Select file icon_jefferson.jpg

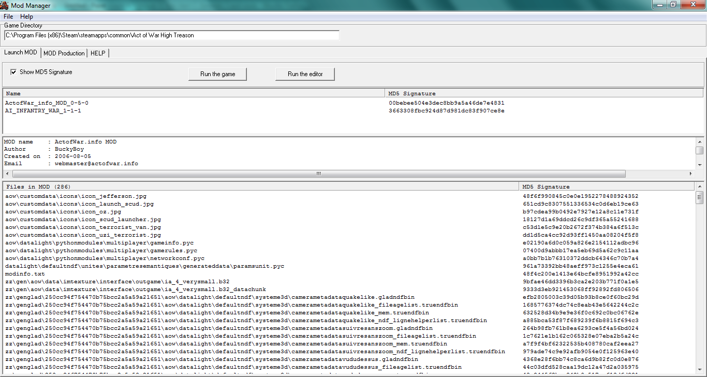click(76, 196)
